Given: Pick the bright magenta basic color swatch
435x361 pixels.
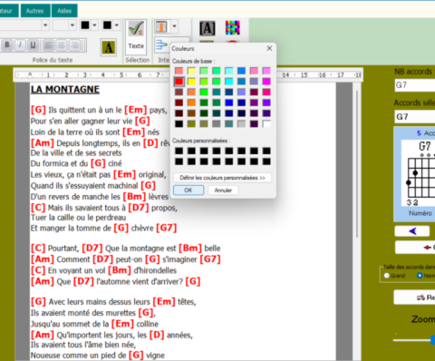Looking at the screenshot, I should coord(266,82).
